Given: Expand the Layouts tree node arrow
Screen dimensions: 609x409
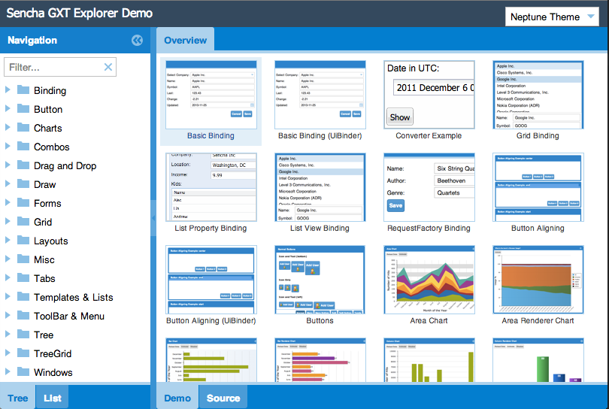Looking at the screenshot, I should click(8, 241).
